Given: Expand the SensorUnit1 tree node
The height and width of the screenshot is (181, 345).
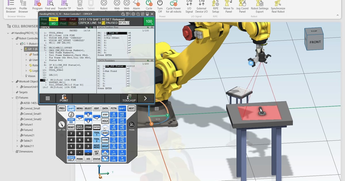Looking at the screenshot, I should (x=17, y=87).
